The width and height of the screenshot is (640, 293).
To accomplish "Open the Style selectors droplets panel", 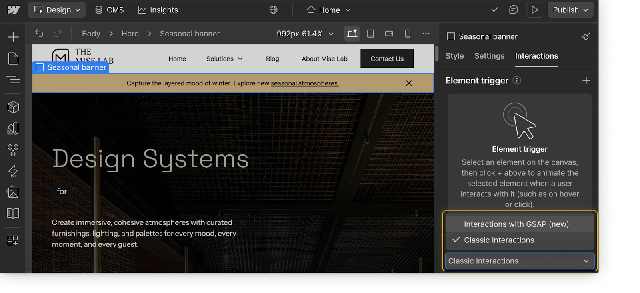I will coord(13,150).
